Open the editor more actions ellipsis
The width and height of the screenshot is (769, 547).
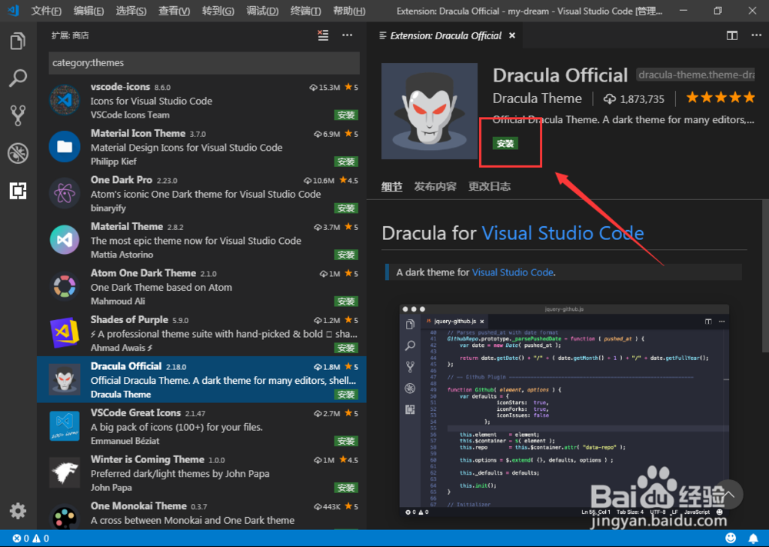click(x=756, y=35)
